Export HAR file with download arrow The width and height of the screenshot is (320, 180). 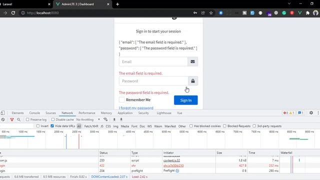[x=121, y=119]
